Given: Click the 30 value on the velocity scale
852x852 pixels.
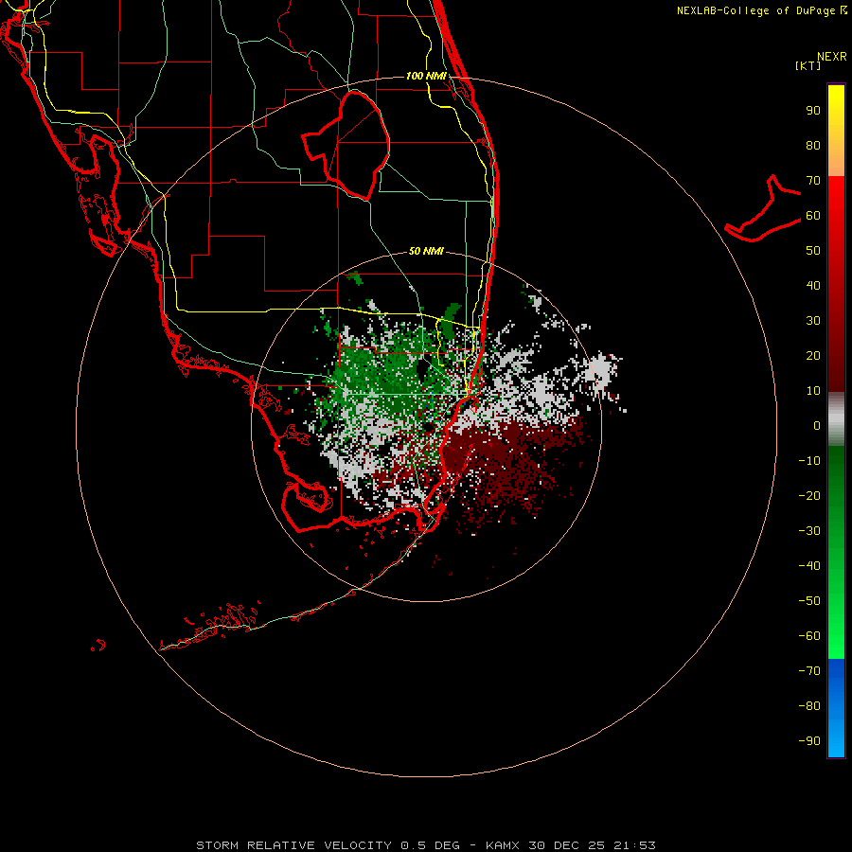Looking at the screenshot, I should (x=813, y=321).
